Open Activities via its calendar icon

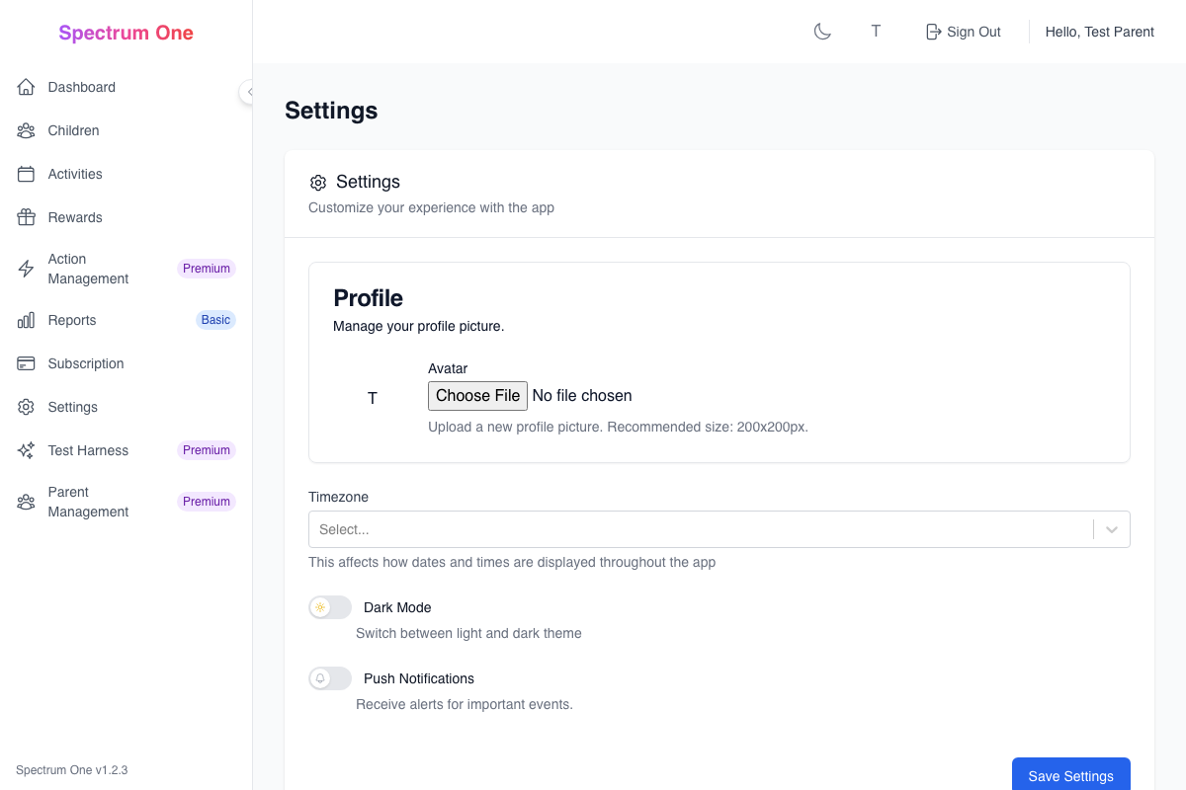pyautogui.click(x=26, y=174)
